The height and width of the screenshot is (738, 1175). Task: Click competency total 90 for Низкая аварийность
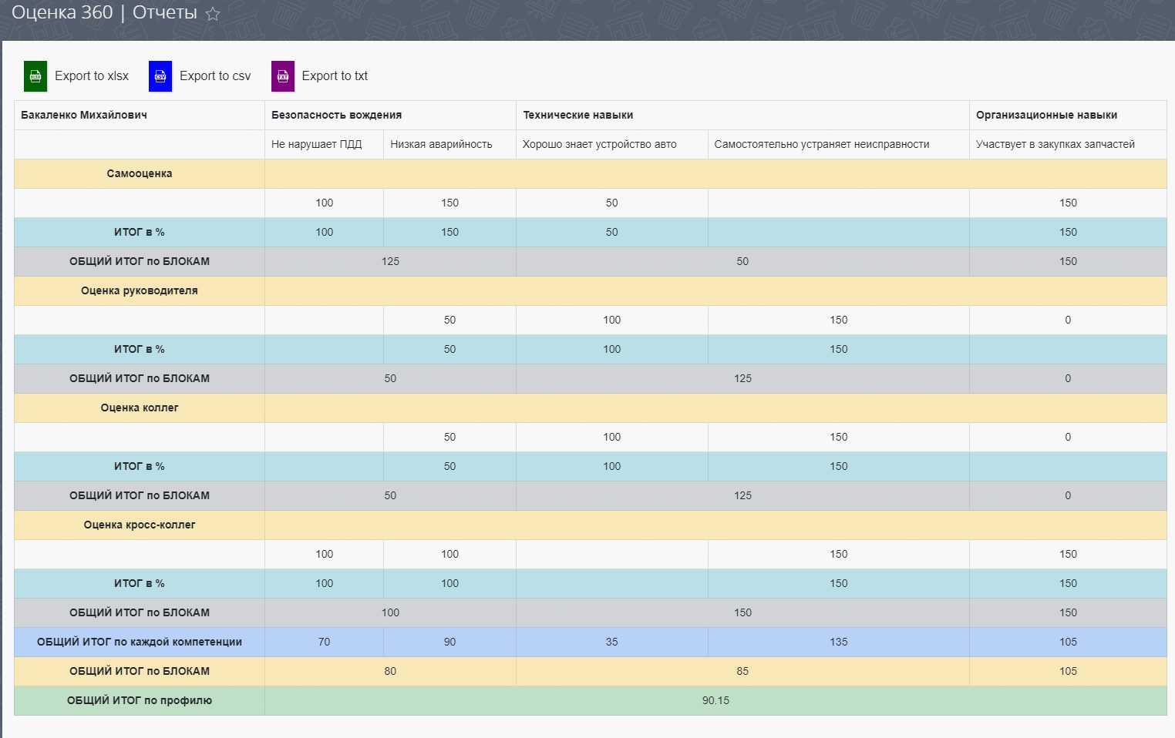449,642
